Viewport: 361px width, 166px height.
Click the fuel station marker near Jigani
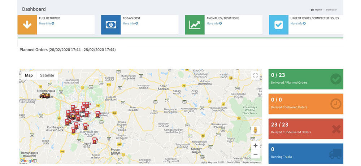[x=95, y=140]
